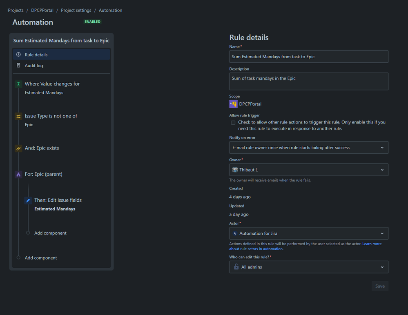Viewport: 408px width, 315px height.
Task: Open the Audit log section
Action: [x=61, y=66]
